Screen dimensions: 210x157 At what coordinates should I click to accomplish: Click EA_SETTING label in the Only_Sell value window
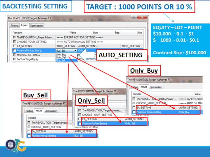tap(90, 119)
